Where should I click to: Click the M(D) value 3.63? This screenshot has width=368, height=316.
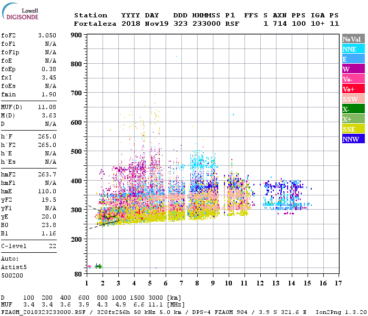pyautogui.click(x=49, y=115)
